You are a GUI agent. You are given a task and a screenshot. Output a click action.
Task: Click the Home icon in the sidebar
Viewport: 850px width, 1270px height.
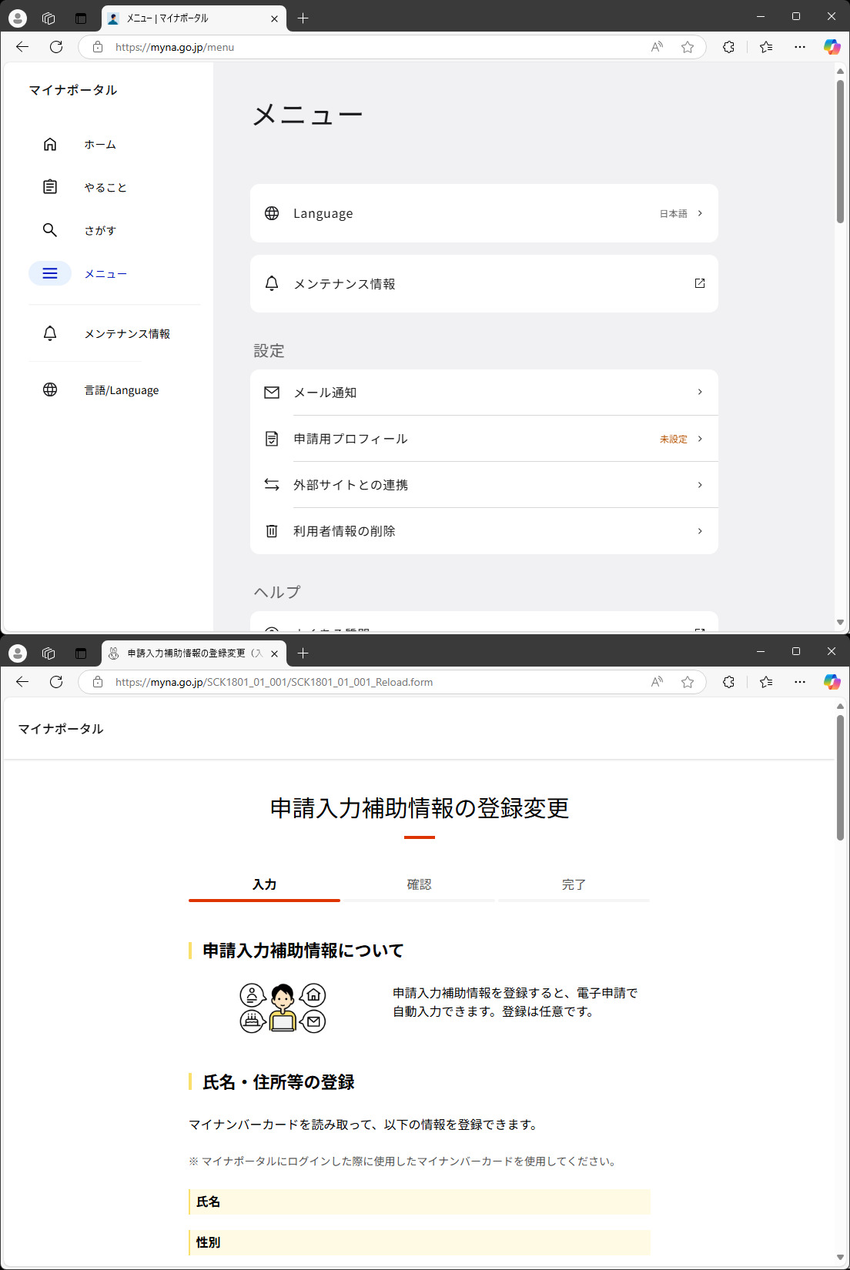(x=50, y=145)
